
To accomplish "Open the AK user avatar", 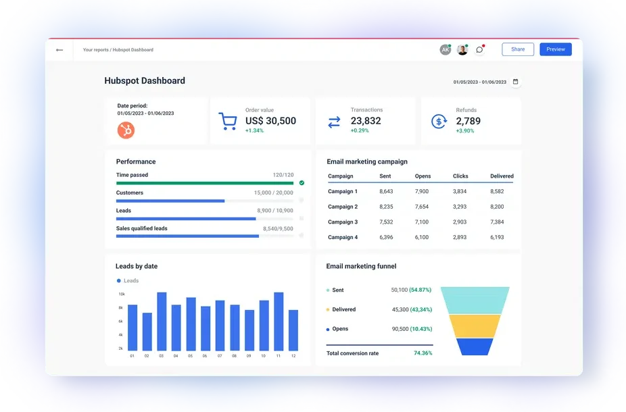I will point(445,49).
